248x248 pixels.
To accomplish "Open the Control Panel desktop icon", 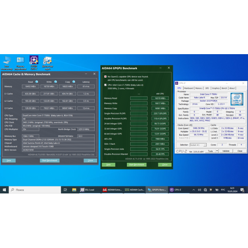I will 20,63.
